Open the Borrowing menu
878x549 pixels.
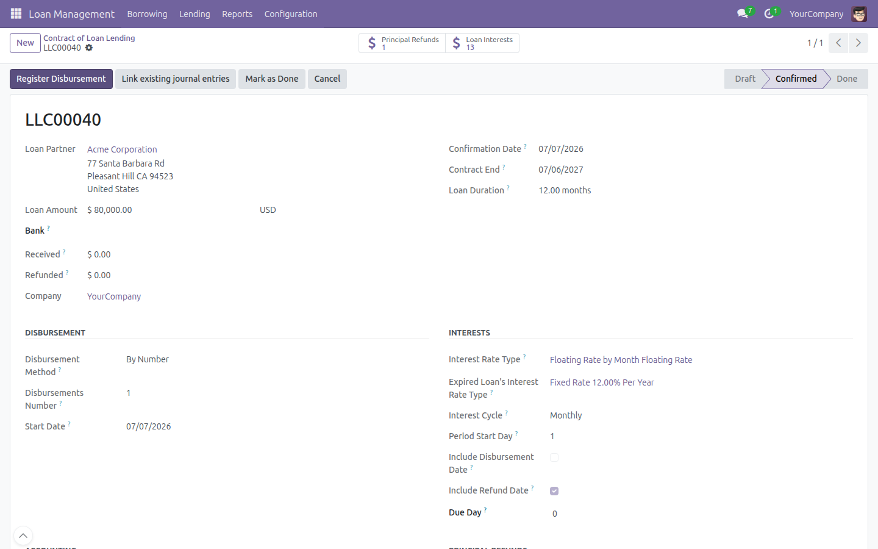[147, 13]
